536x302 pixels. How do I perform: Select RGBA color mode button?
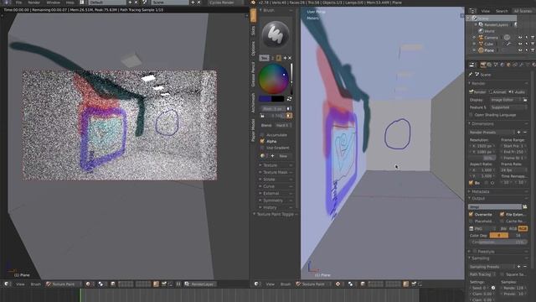523,228
